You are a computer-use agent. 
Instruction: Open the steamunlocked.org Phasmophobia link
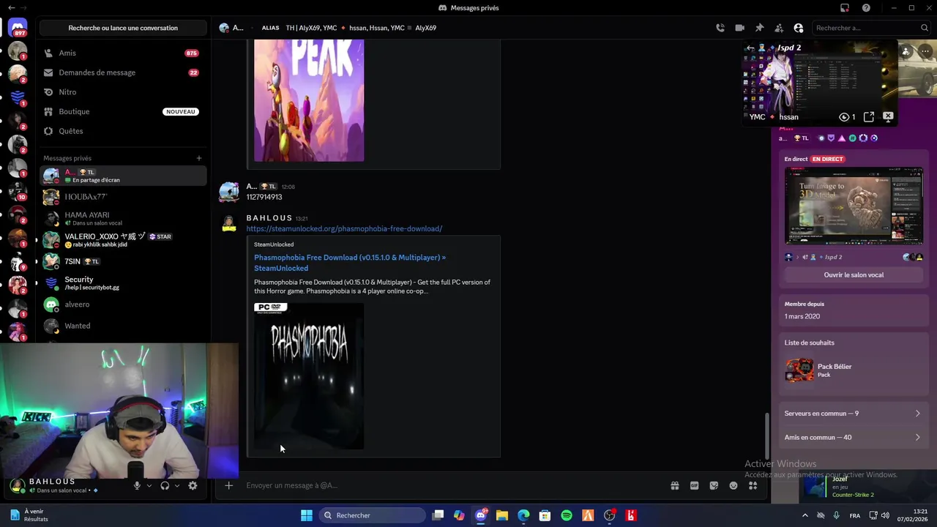pos(344,228)
